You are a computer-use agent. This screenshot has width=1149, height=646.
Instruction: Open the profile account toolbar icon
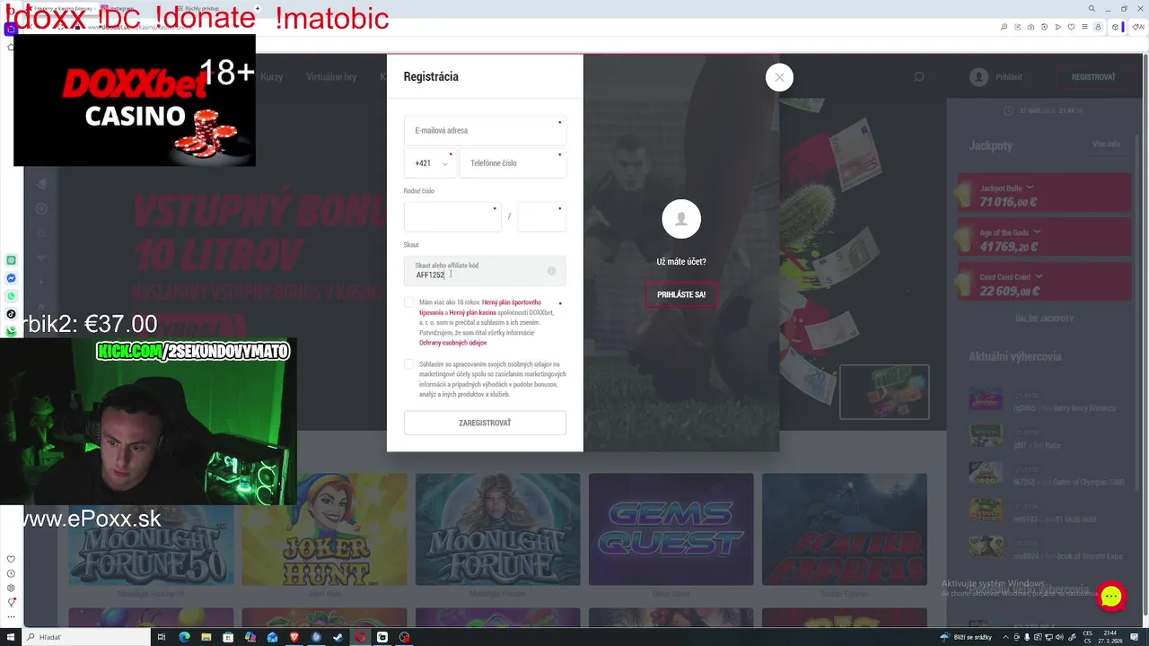pos(1098,27)
